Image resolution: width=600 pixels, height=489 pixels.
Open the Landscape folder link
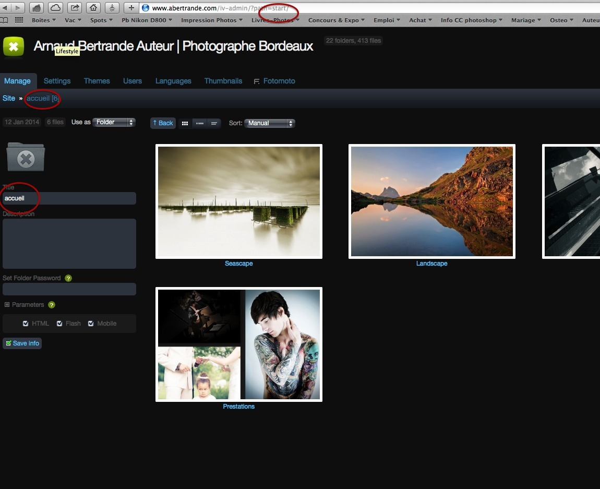pyautogui.click(x=431, y=264)
